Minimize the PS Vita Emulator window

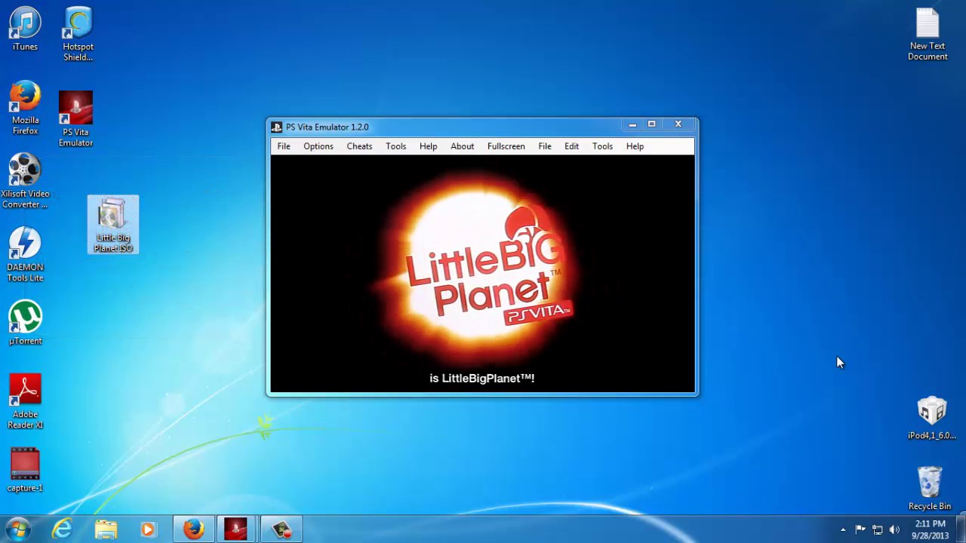coord(632,124)
